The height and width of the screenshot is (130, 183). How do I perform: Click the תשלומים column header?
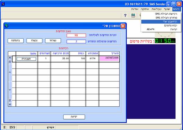click(x=44, y=53)
